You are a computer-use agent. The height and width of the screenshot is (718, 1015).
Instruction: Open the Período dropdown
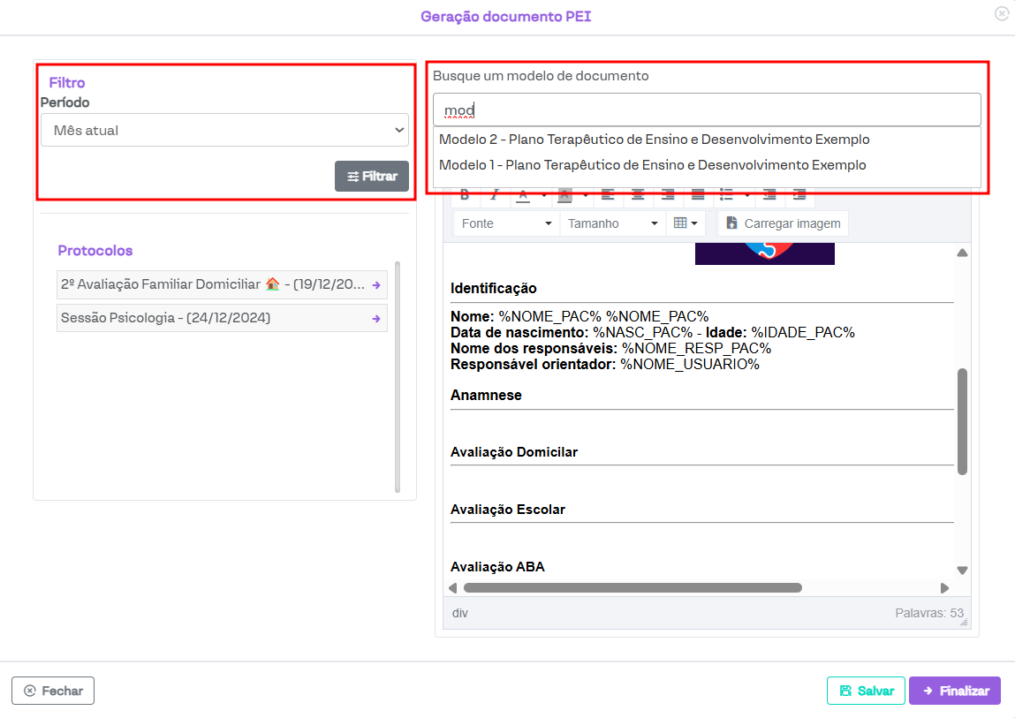224,130
